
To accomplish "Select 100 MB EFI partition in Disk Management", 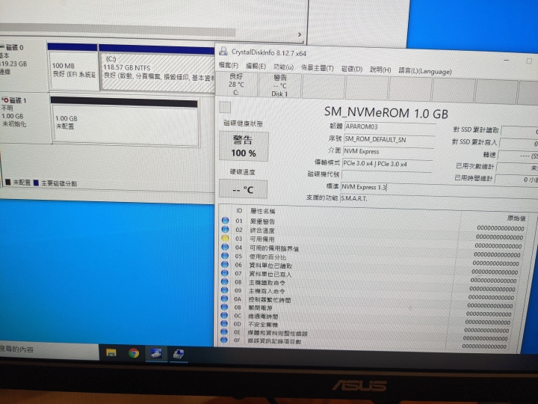I will pyautogui.click(x=73, y=70).
